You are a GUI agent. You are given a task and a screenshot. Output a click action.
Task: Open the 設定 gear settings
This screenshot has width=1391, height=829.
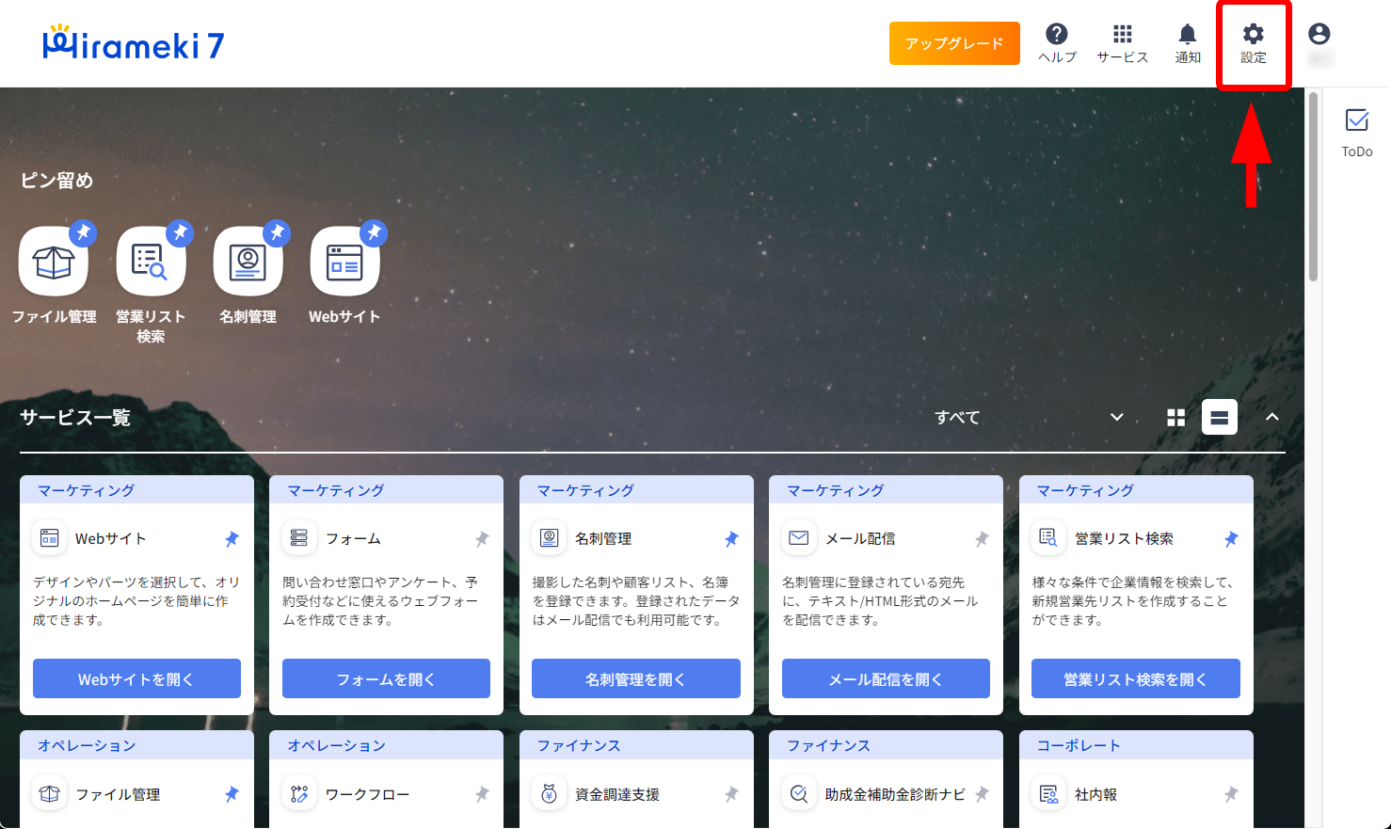1254,43
